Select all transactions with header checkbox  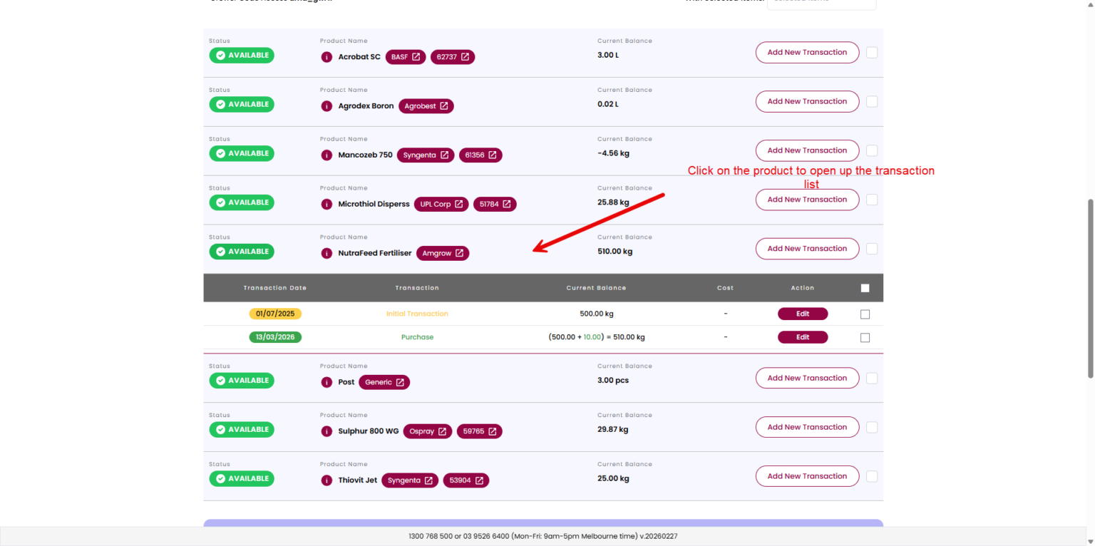click(865, 289)
